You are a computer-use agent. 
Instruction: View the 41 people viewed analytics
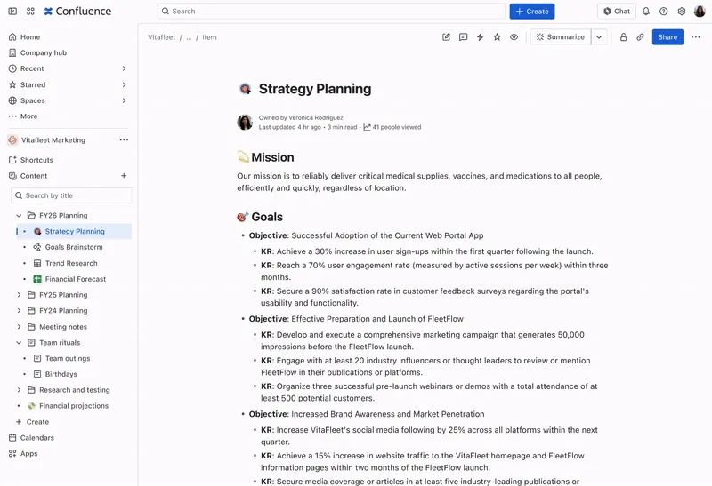(x=392, y=127)
